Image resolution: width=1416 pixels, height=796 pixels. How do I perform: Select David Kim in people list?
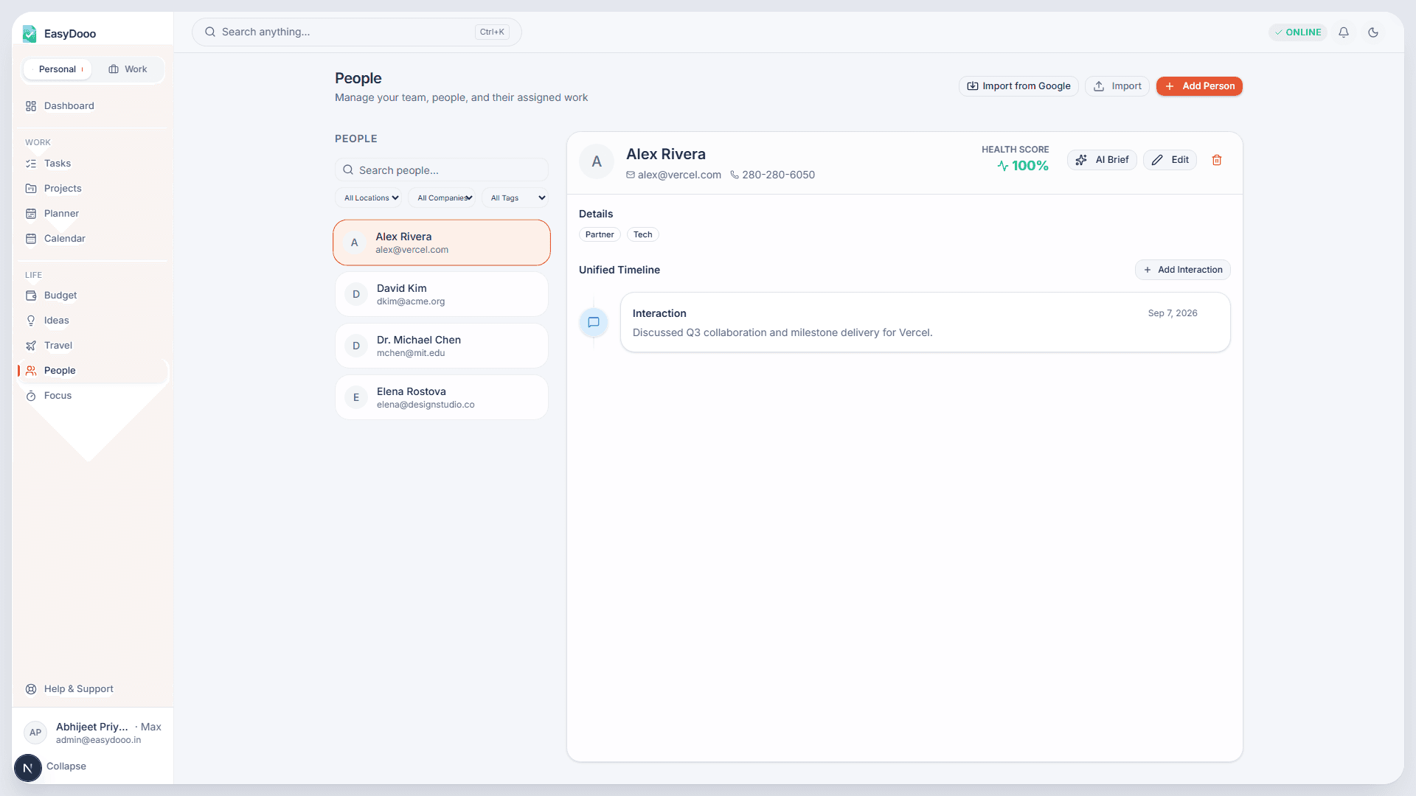(442, 294)
